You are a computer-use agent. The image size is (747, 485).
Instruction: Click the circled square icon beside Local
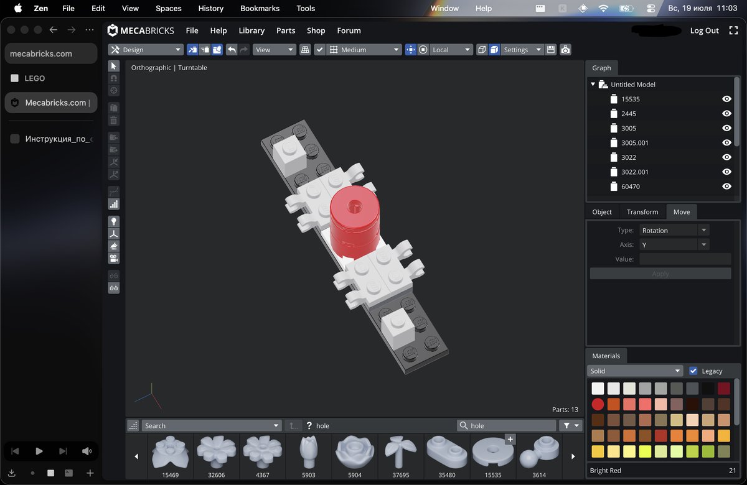tap(423, 50)
